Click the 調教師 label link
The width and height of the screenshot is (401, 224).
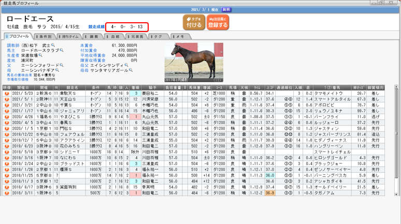(x=12, y=46)
